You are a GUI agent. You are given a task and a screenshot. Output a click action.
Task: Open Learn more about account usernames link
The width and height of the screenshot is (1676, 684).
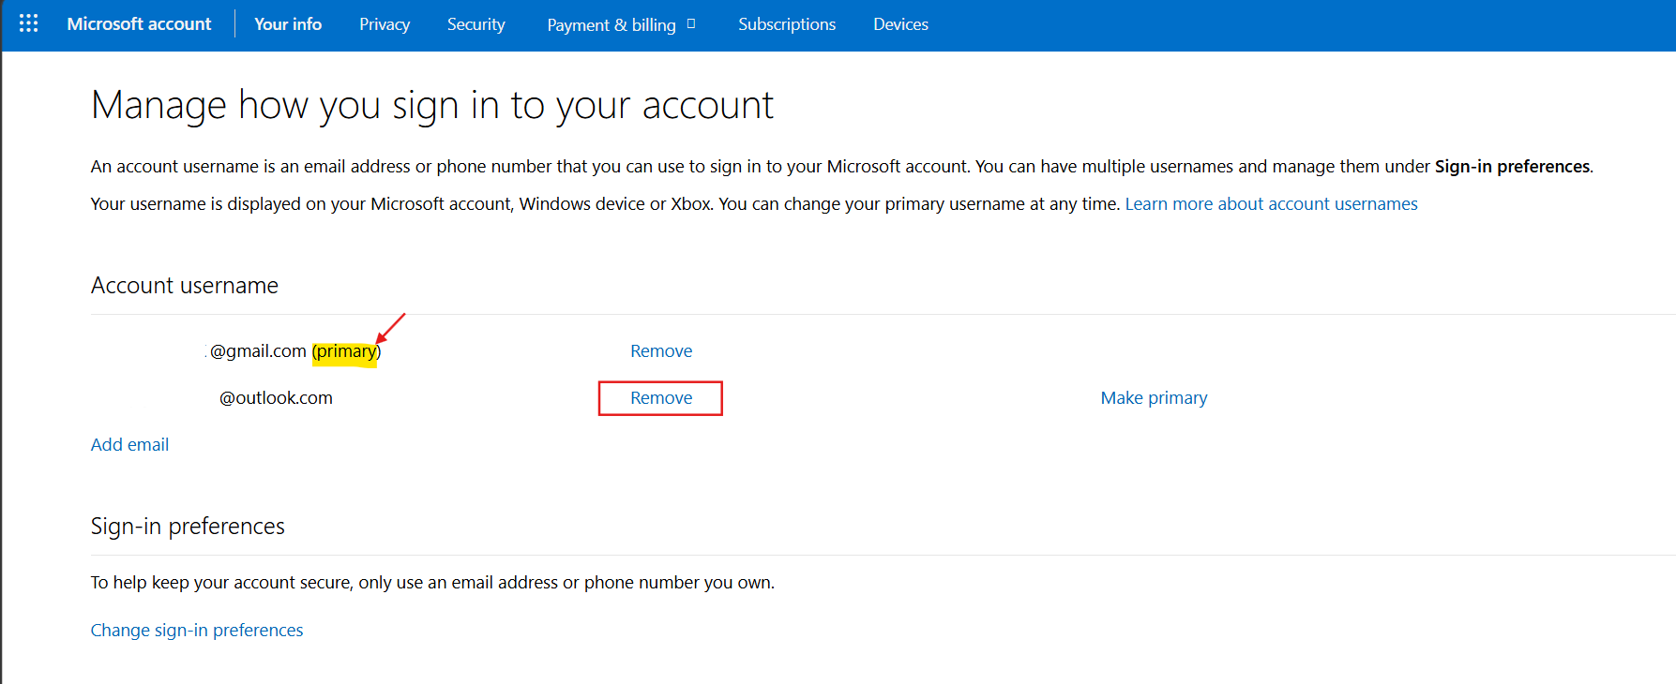pos(1271,204)
